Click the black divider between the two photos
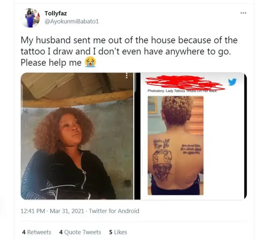This screenshot has height=239, width=258. point(137,136)
